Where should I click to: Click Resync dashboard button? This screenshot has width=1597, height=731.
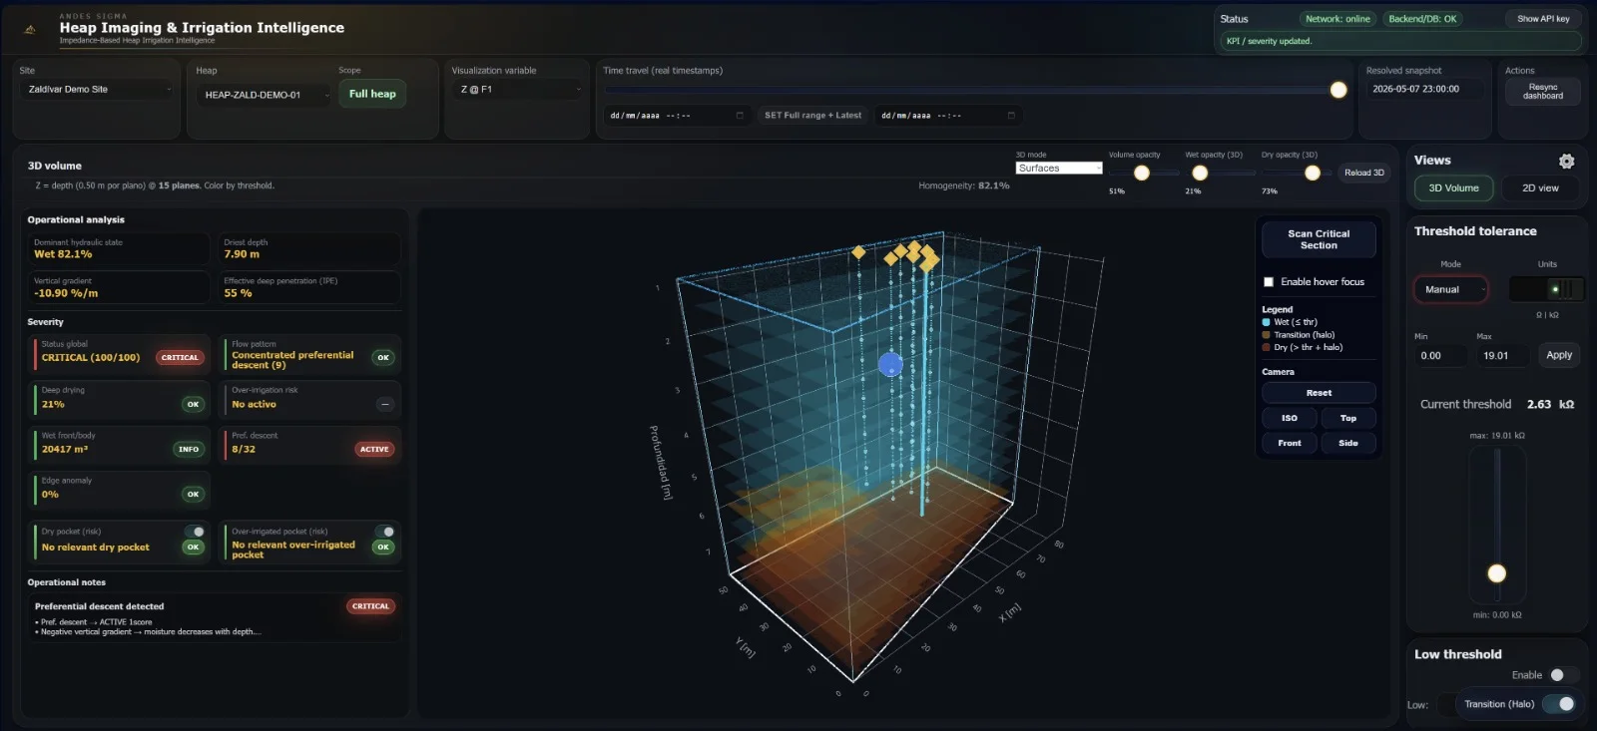[x=1543, y=92]
